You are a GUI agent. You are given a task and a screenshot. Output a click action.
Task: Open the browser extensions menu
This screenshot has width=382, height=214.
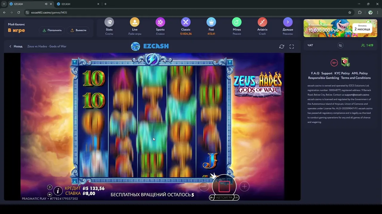point(360,12)
